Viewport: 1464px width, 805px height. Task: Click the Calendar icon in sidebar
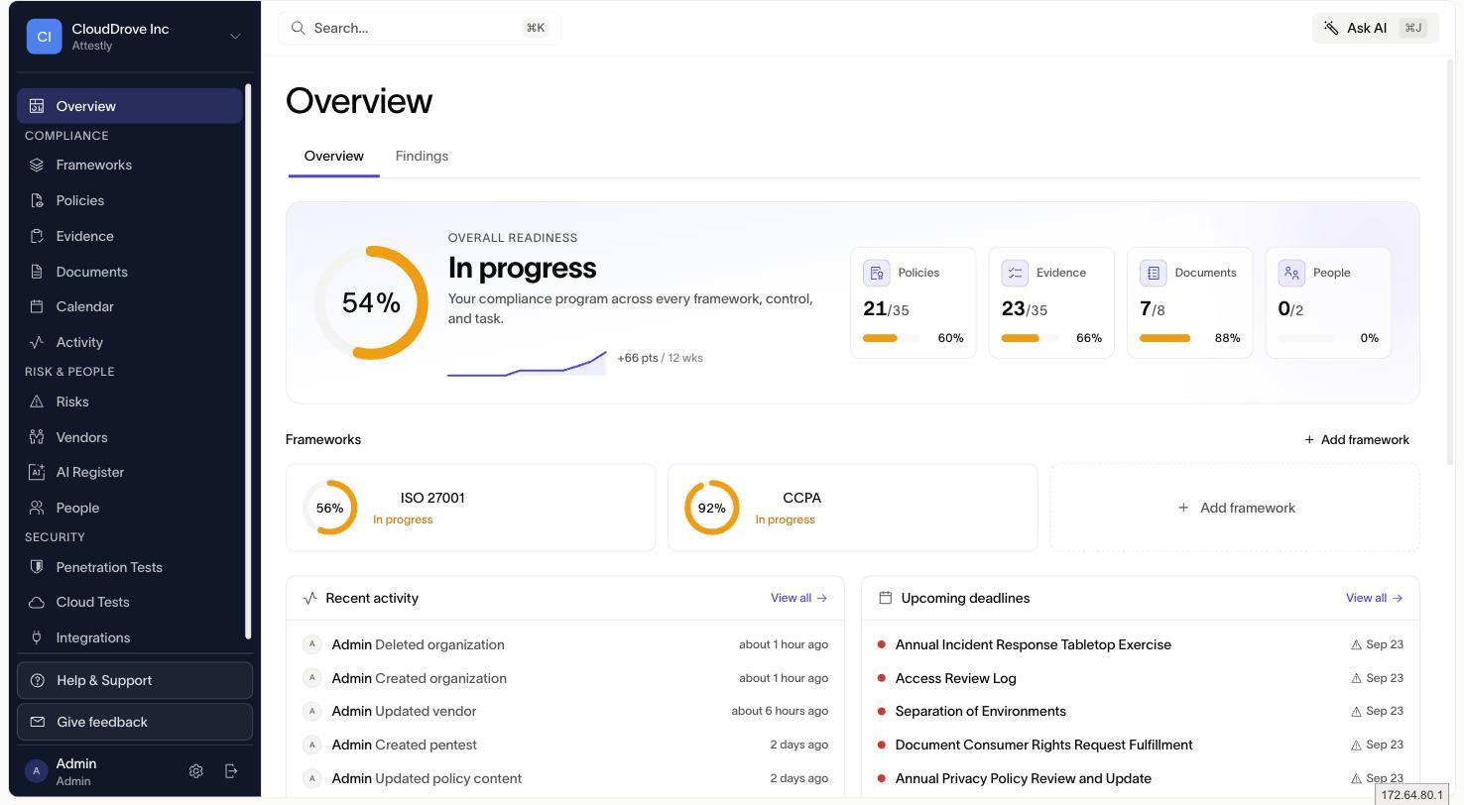click(37, 306)
